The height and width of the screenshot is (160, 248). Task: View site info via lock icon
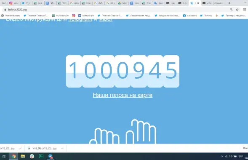coord(5,10)
